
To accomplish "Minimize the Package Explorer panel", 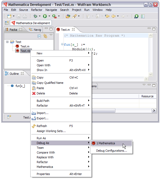I will coord(46,28).
